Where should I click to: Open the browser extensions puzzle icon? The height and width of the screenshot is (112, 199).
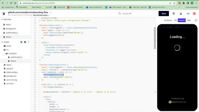[184, 3]
